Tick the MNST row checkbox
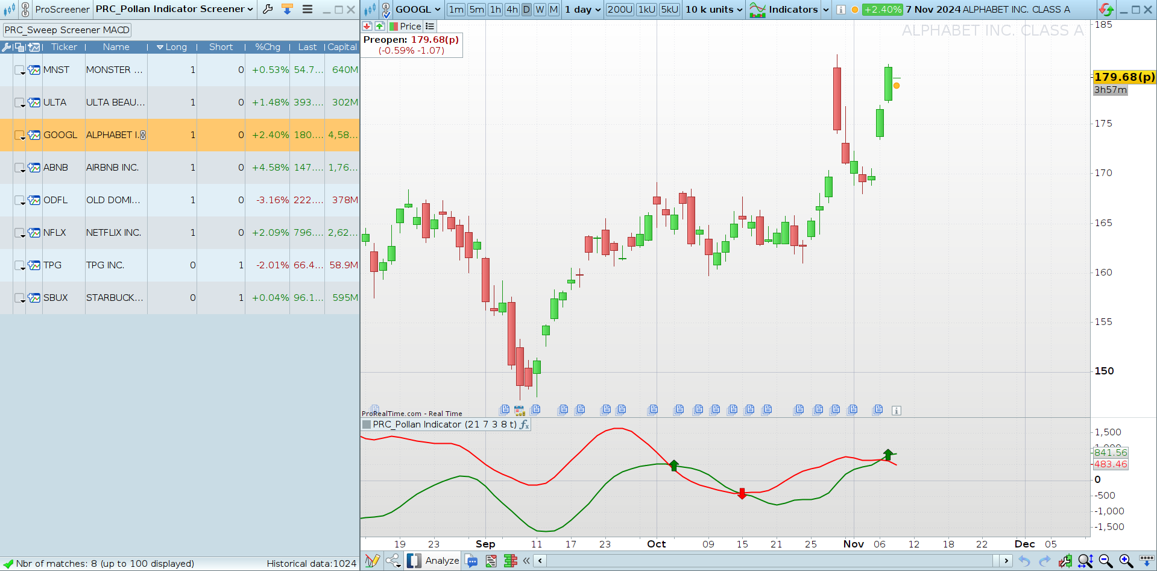 (19, 70)
